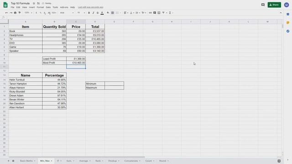
Task: Open the Google account avatar
Action: (x=287, y=5)
